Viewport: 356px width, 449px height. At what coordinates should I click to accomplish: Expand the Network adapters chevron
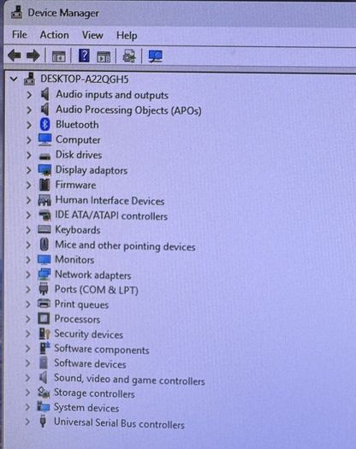28,275
